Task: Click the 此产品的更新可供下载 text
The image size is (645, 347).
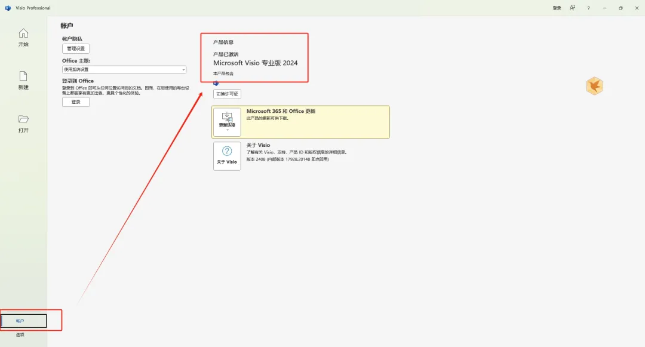Action: [x=268, y=118]
